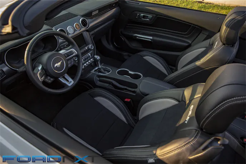Click the passenger door interior handle
The image size is (246, 164).
click(x=146, y=17)
